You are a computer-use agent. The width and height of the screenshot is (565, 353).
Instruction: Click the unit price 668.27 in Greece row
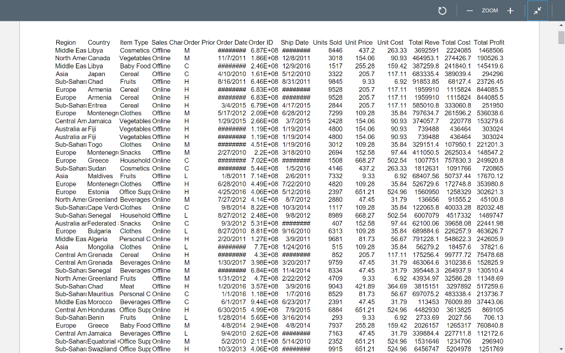[365, 161]
